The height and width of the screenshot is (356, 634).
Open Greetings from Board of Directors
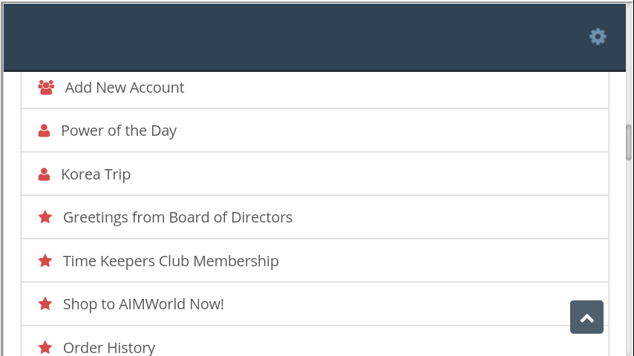point(177,217)
